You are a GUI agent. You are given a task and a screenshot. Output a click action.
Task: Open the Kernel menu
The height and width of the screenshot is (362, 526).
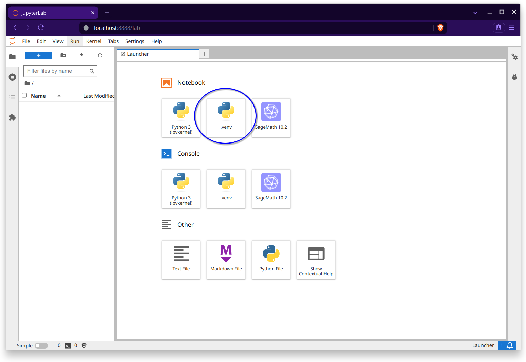coord(93,41)
